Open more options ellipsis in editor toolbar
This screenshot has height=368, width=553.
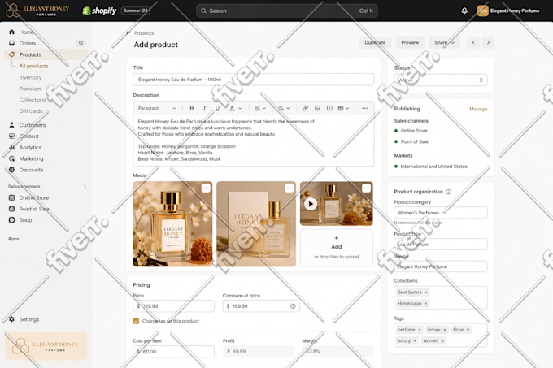pos(364,108)
